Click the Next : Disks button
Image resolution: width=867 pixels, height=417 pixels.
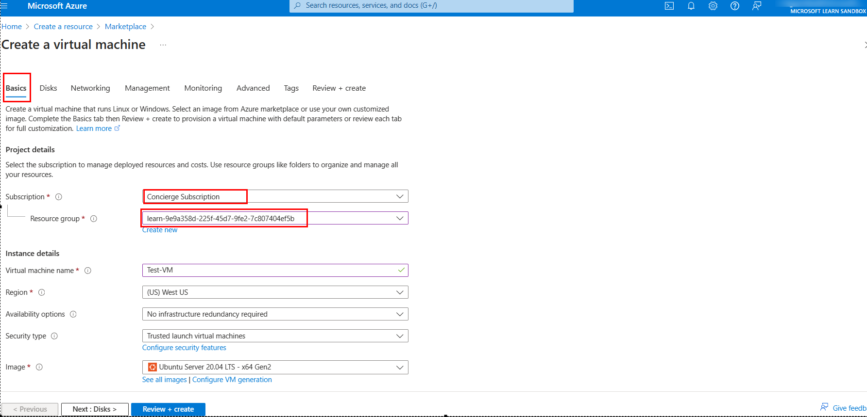95,409
